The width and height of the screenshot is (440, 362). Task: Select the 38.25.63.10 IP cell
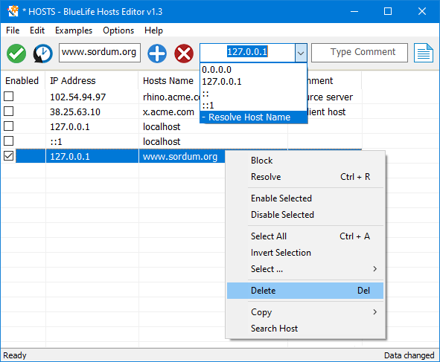[92, 111]
